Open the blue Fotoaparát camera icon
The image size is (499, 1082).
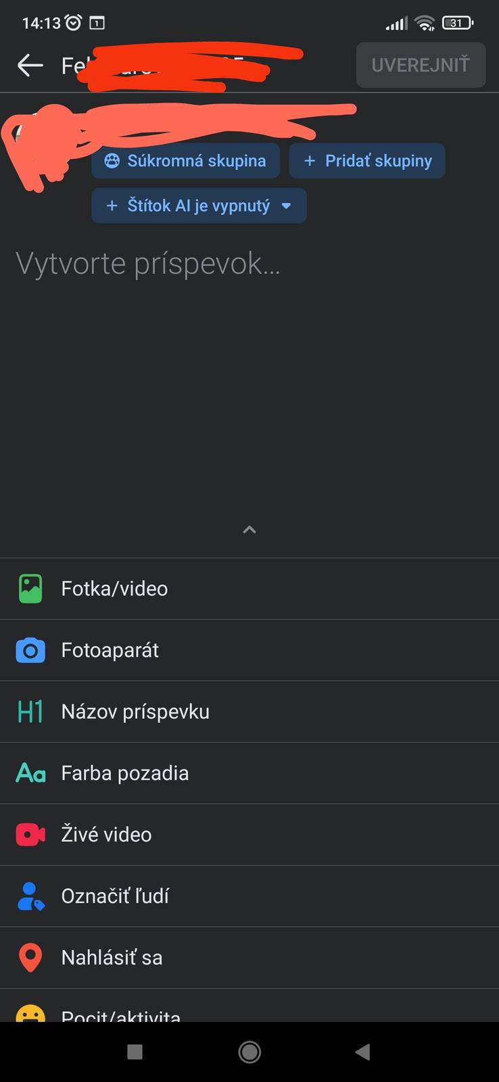(30, 651)
